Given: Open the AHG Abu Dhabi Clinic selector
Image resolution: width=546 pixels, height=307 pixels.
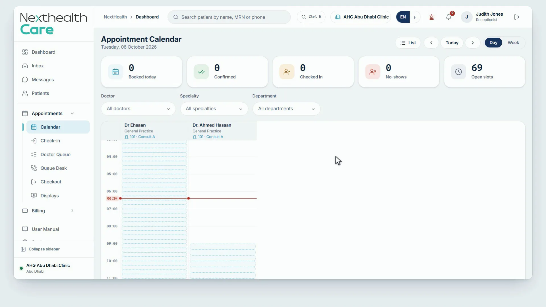Looking at the screenshot, I should click(x=361, y=17).
